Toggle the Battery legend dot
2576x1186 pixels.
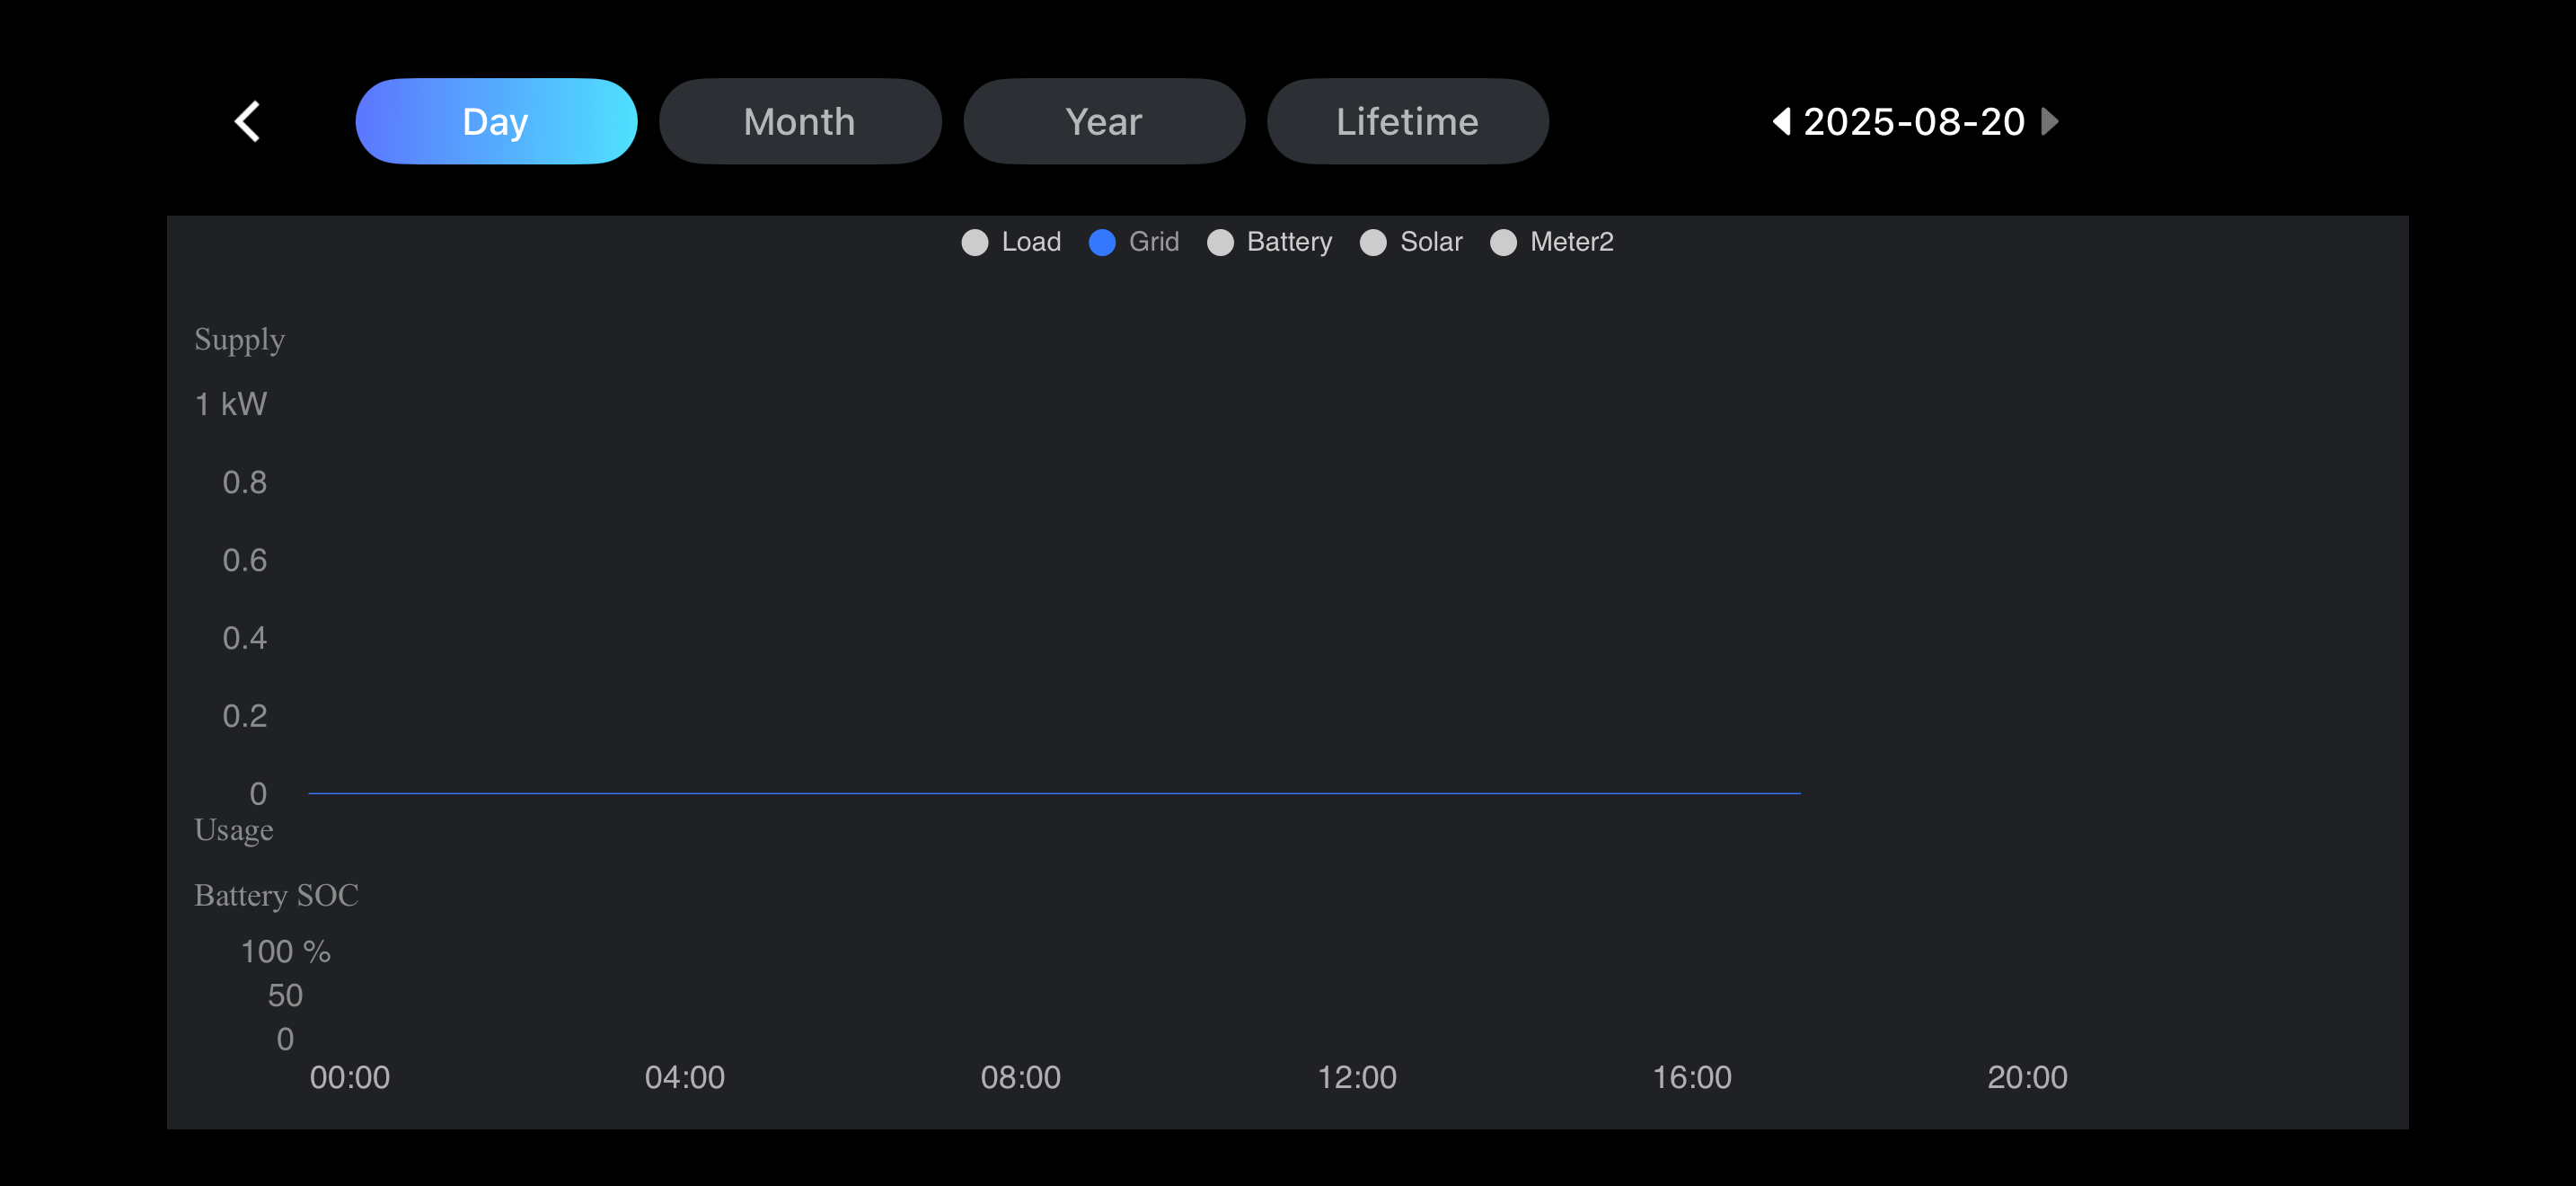coord(1219,242)
